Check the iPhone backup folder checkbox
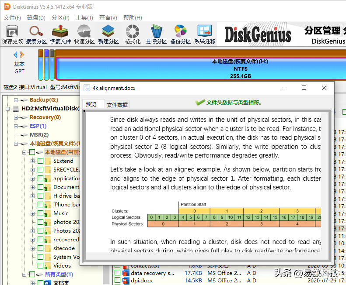 click(x=40, y=204)
